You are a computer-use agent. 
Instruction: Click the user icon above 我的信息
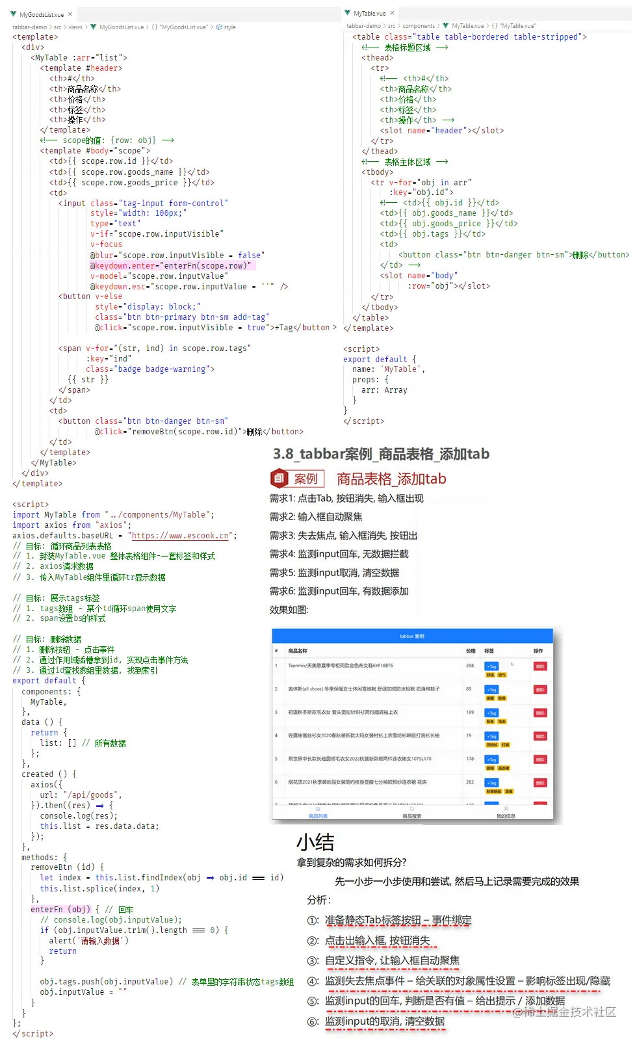(506, 809)
